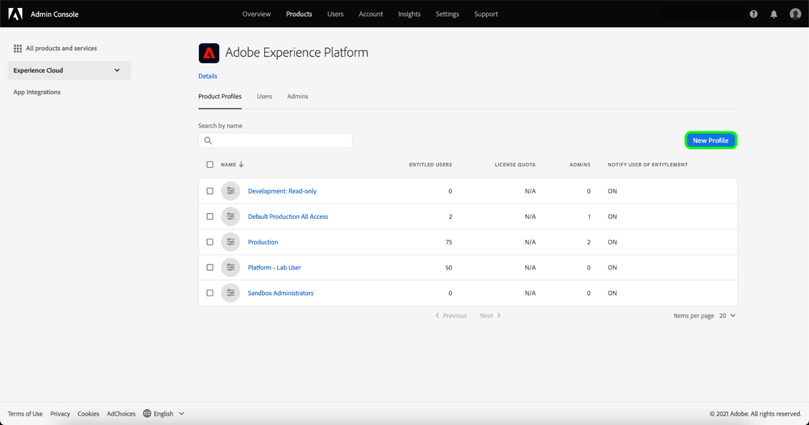
Task: Click the Production profile's settings icon
Action: coord(231,242)
